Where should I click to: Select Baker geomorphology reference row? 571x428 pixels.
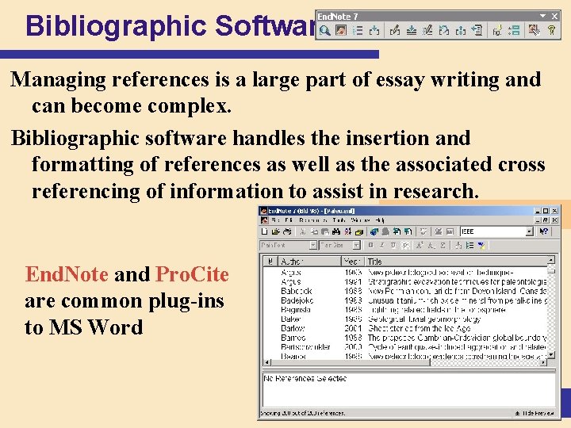(x=405, y=319)
